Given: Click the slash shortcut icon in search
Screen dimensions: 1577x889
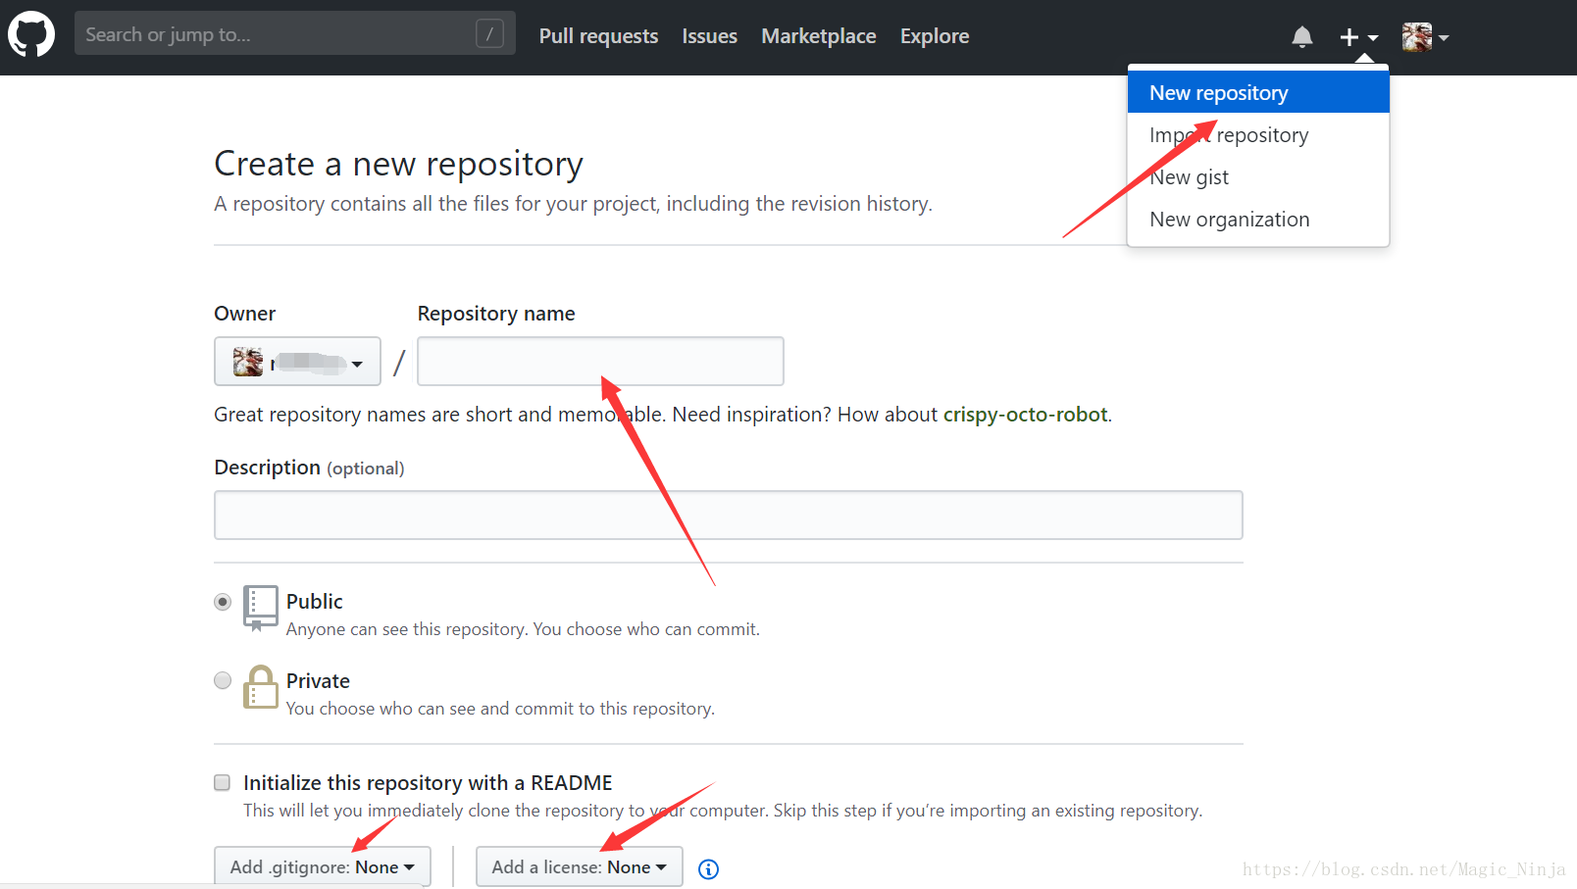Looking at the screenshot, I should point(489,34).
